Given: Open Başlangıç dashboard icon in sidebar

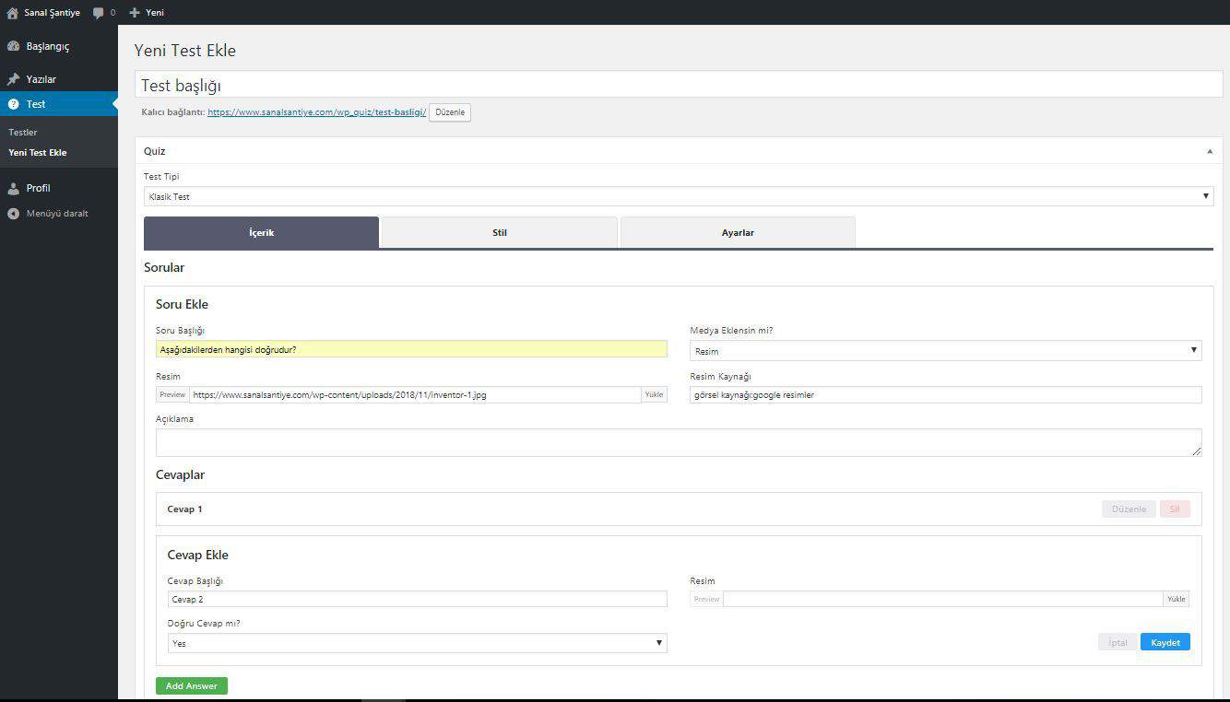Looking at the screenshot, I should (x=13, y=46).
